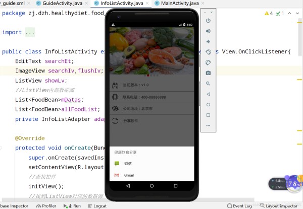The width and height of the screenshot is (303, 209).
Task: Click the editor horizontal scrollbar
Action: [x=128, y=200]
